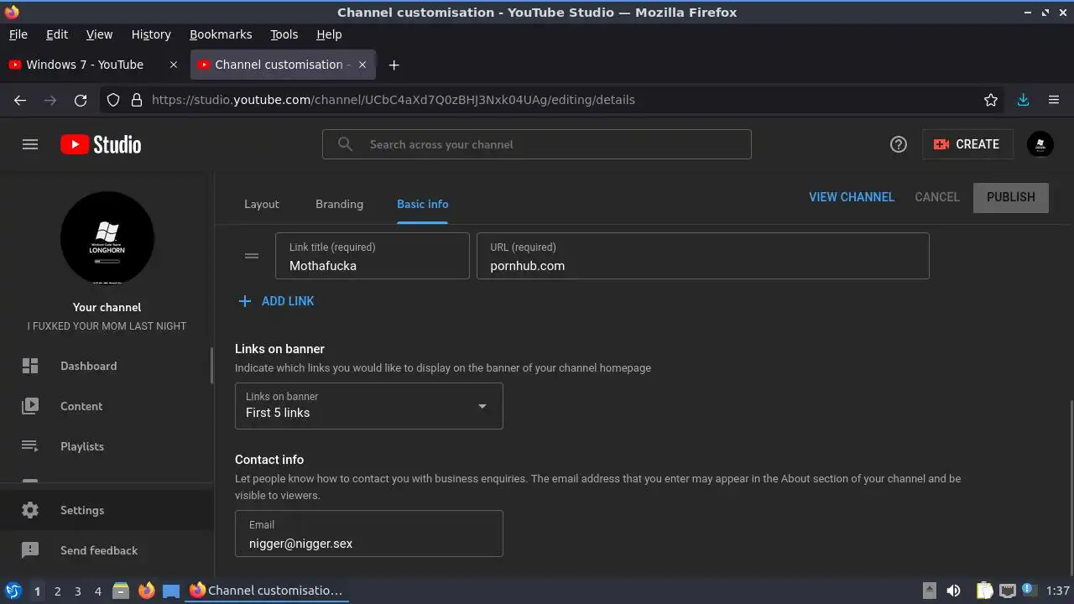Close the Windows 7 - YouTube tab

click(174, 65)
